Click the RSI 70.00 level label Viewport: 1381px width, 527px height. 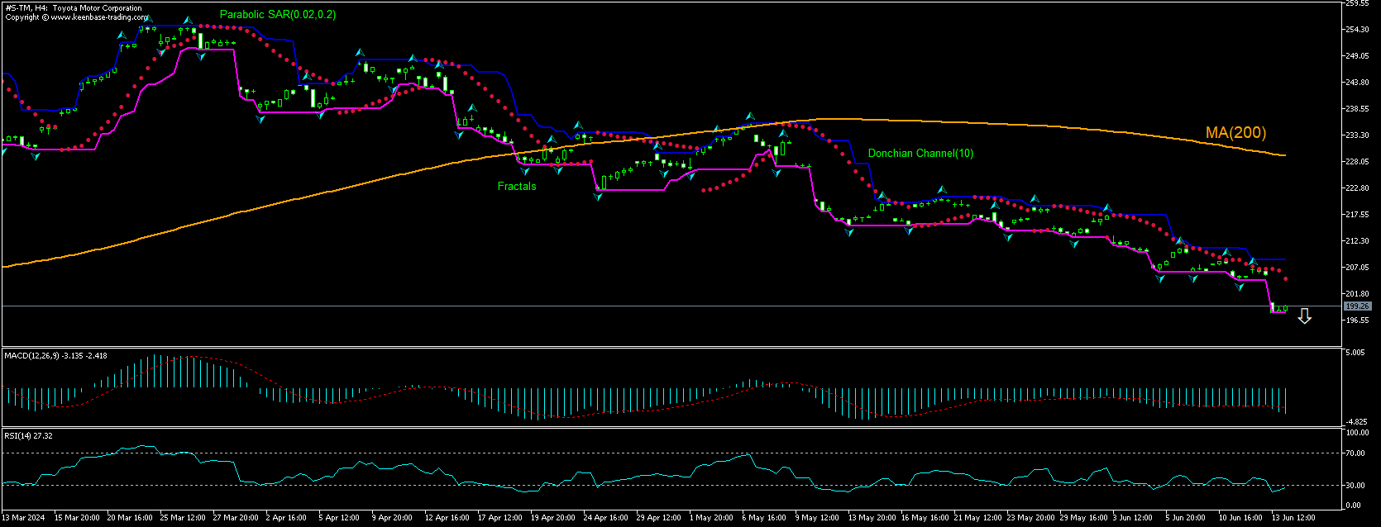tap(1357, 453)
